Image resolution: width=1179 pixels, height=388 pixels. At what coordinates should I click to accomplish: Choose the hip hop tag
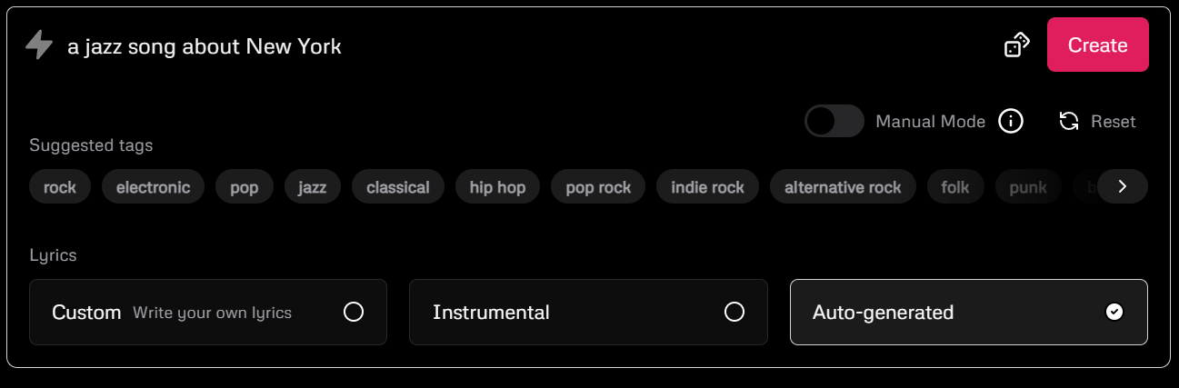(x=497, y=187)
